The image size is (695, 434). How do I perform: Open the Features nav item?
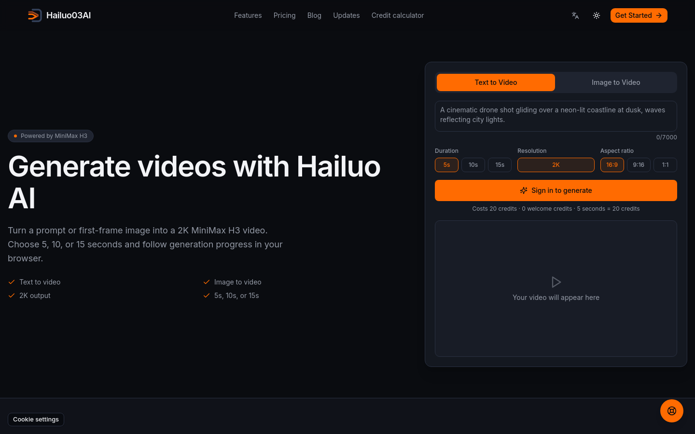pos(248,15)
